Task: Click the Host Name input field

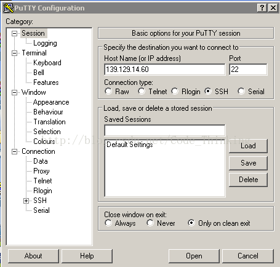Action: pos(165,70)
